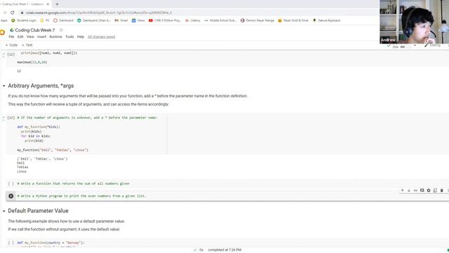
Task: Open the Students Login bookmark
Action: [24, 20]
